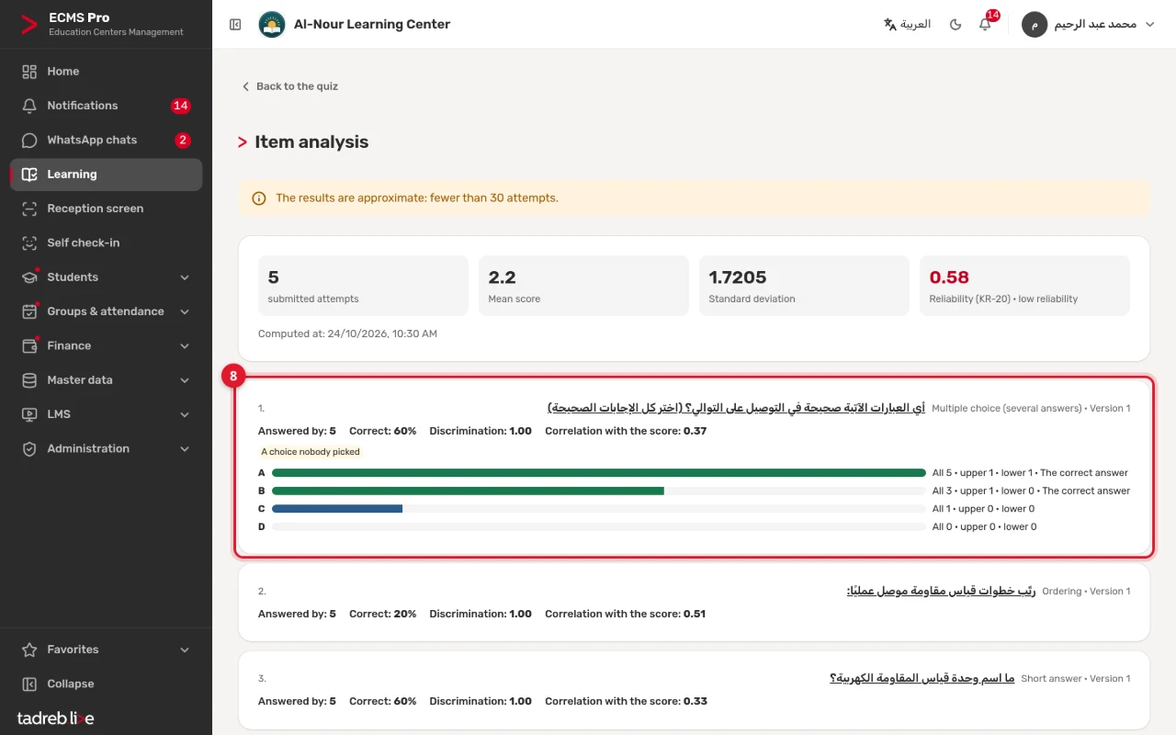Expand the Groups & attendance chevron
The image size is (1176, 735).
[x=185, y=311]
